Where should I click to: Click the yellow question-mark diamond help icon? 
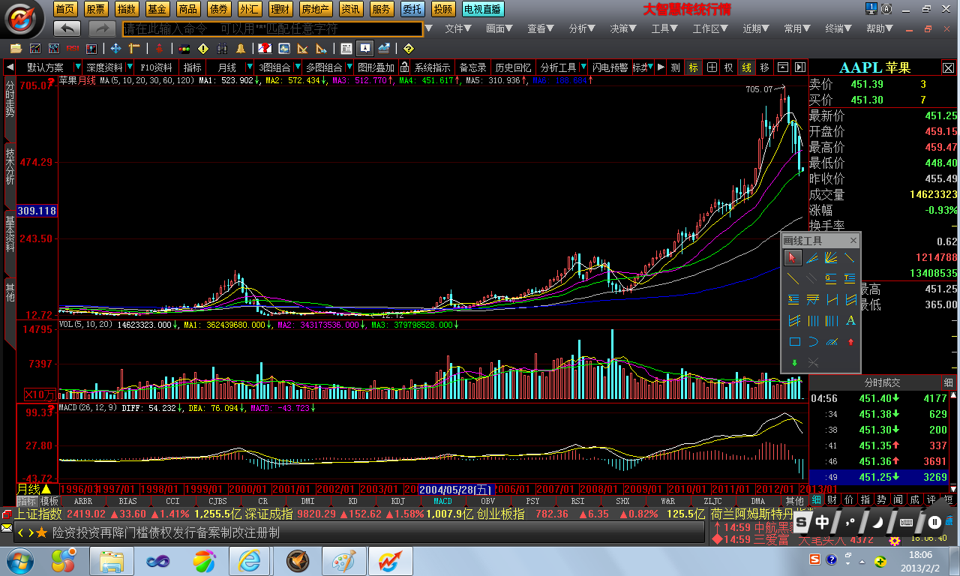coord(409,48)
